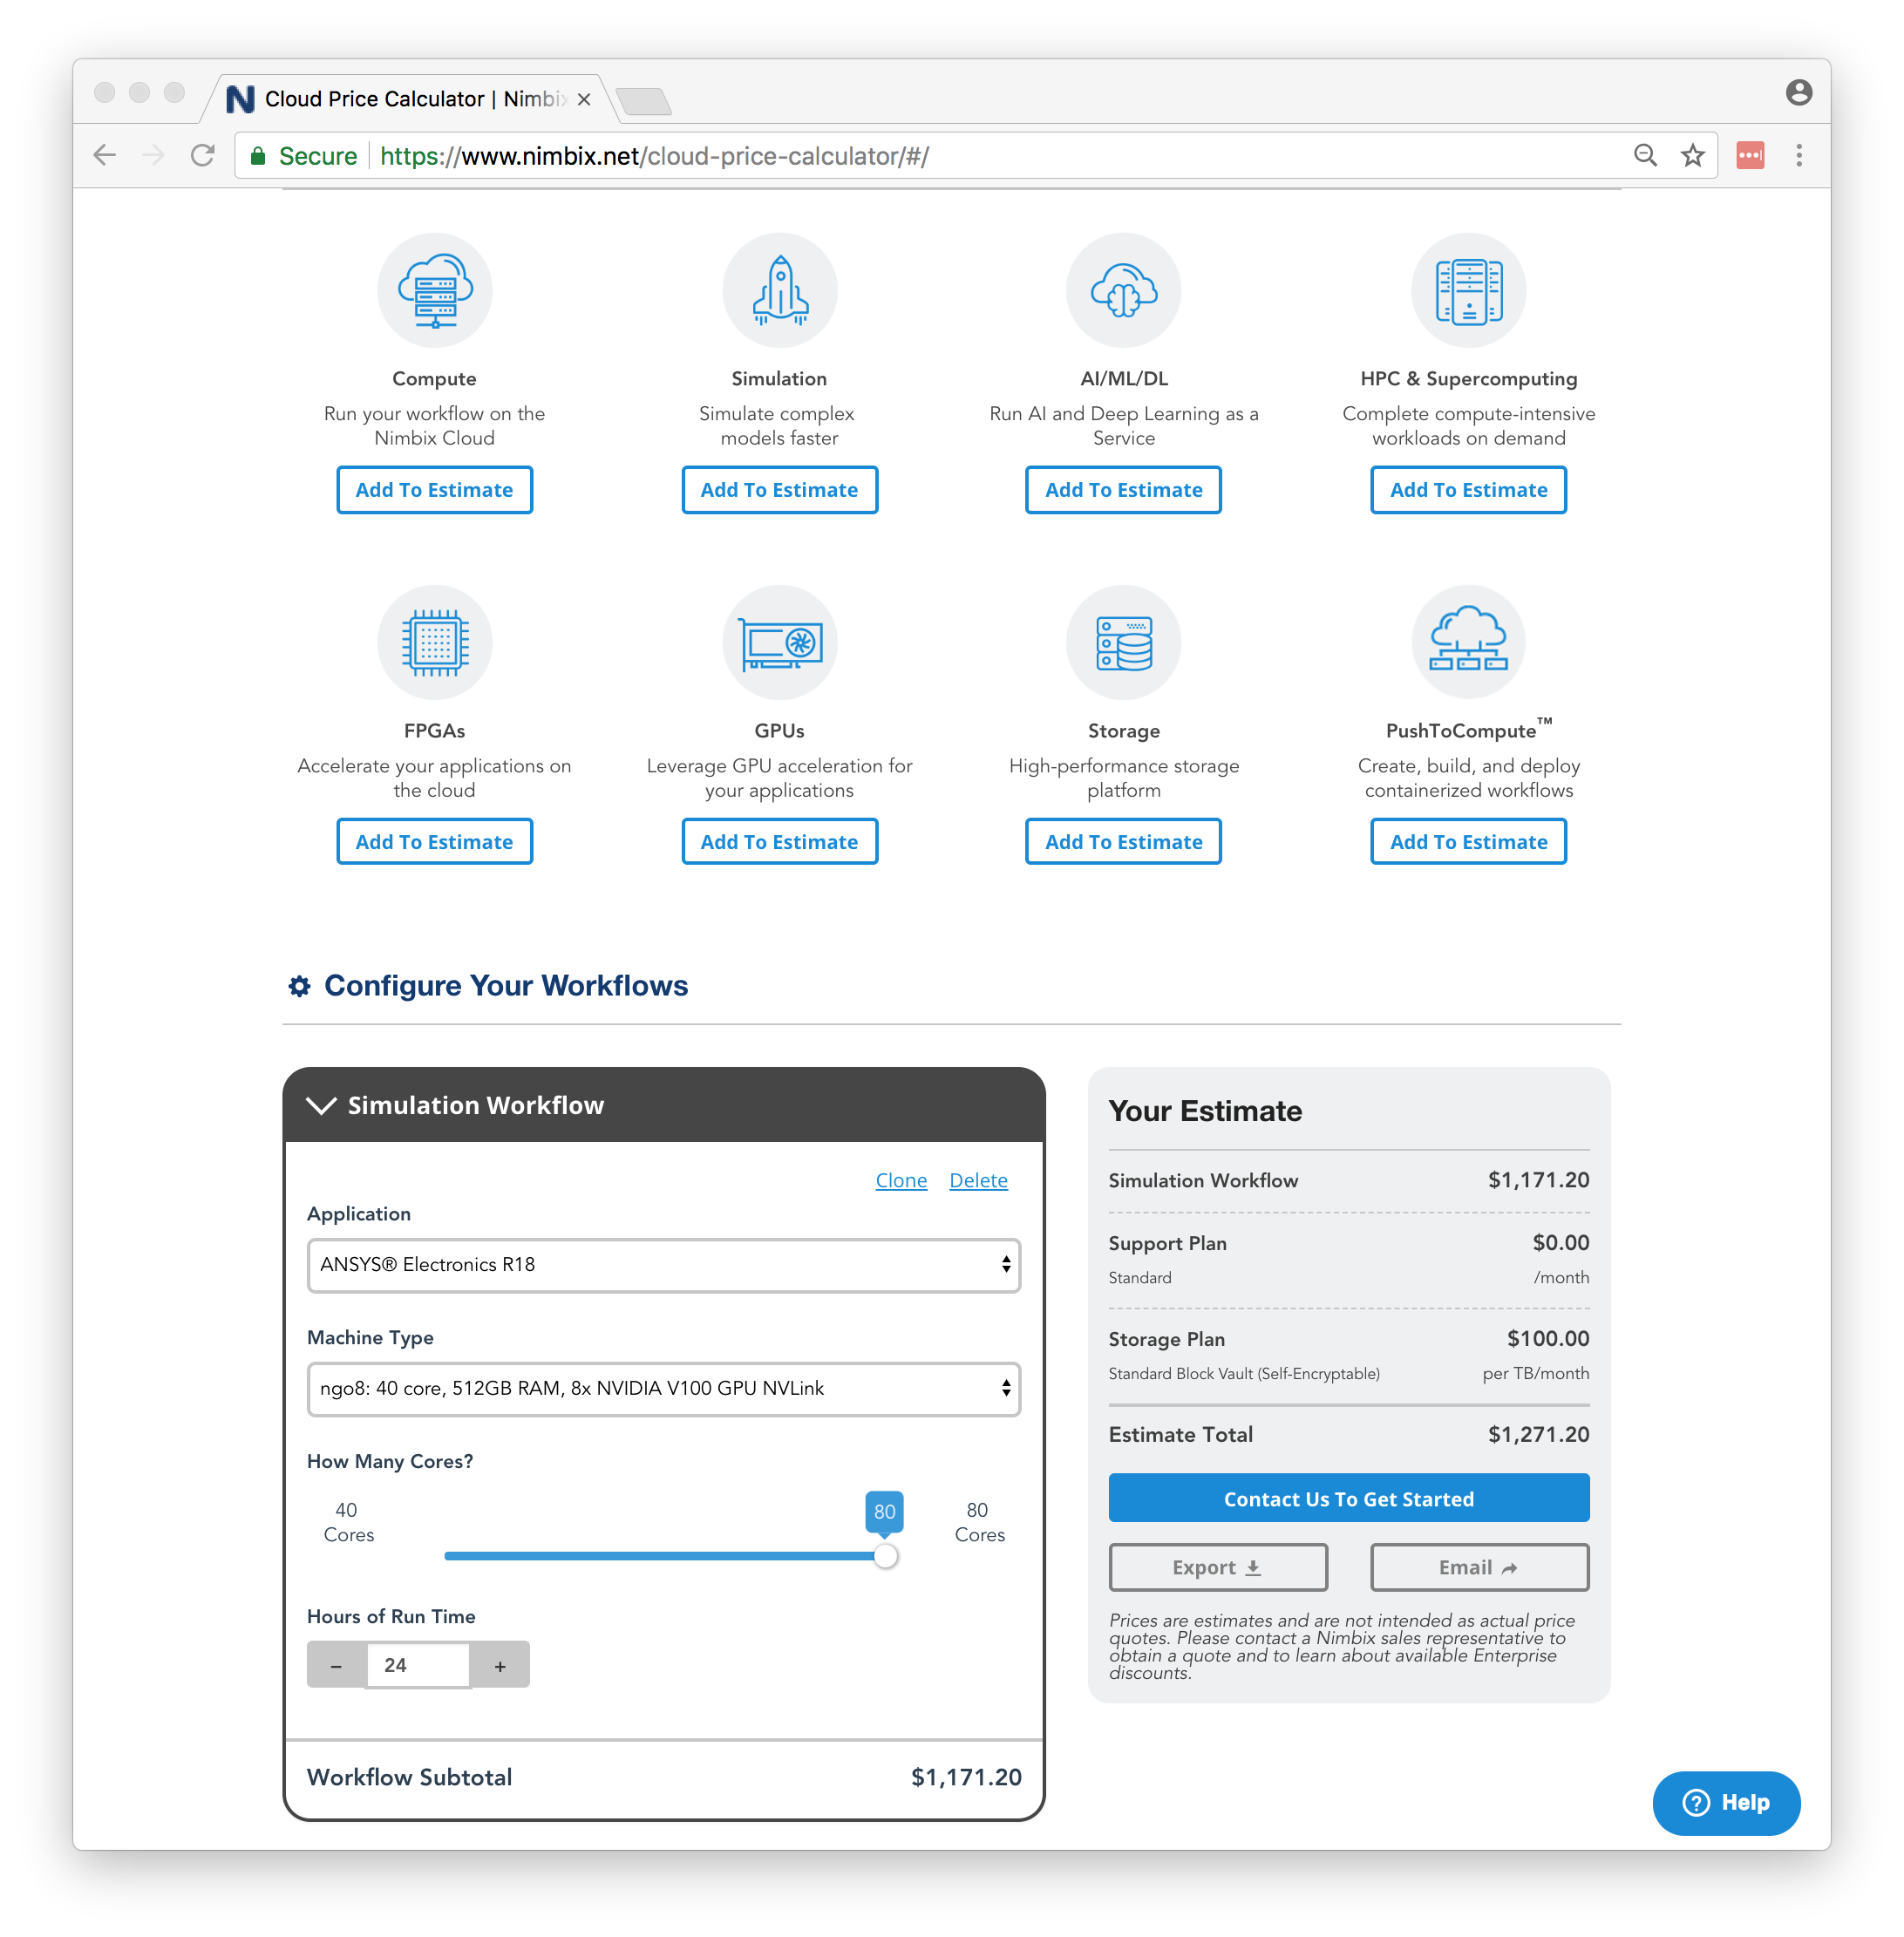Click the Compute cloud server icon
The height and width of the screenshot is (1937, 1904).
point(434,290)
